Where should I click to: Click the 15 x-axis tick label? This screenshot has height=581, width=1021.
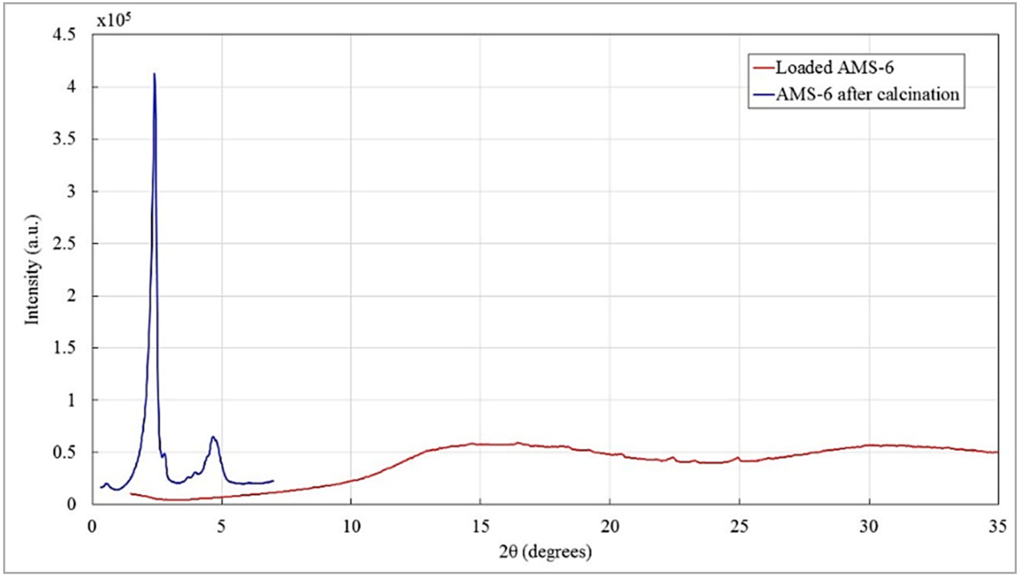tap(481, 527)
